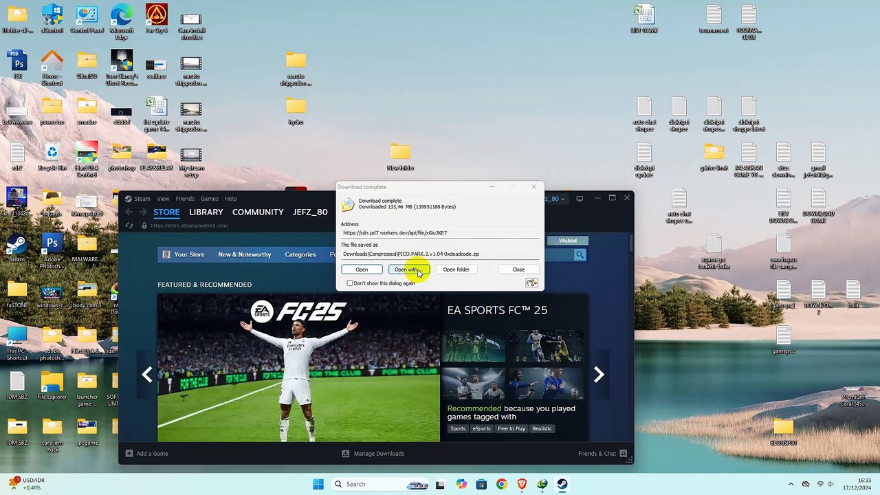Expand New & Noteworthy store menu
The width and height of the screenshot is (880, 495).
point(245,254)
